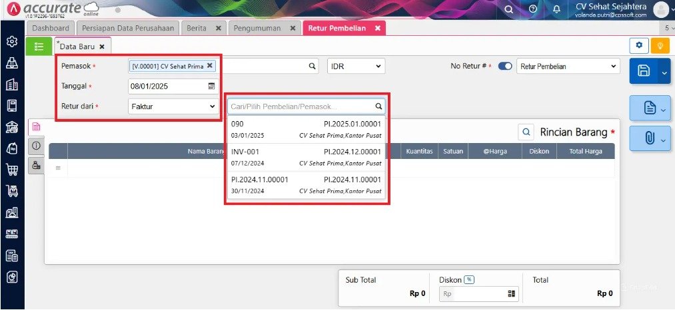Toggle the No Retur auto-numbering switch
This screenshot has width=675, height=310.
(505, 67)
